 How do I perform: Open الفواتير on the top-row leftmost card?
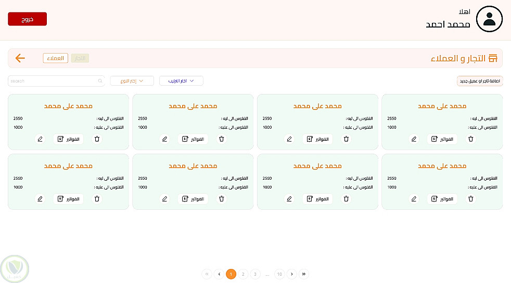(x=69, y=139)
